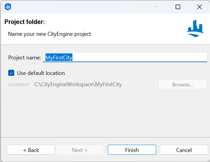Click the Project name input field
Image resolution: width=210 pixels, height=162 pixels.
(125, 57)
